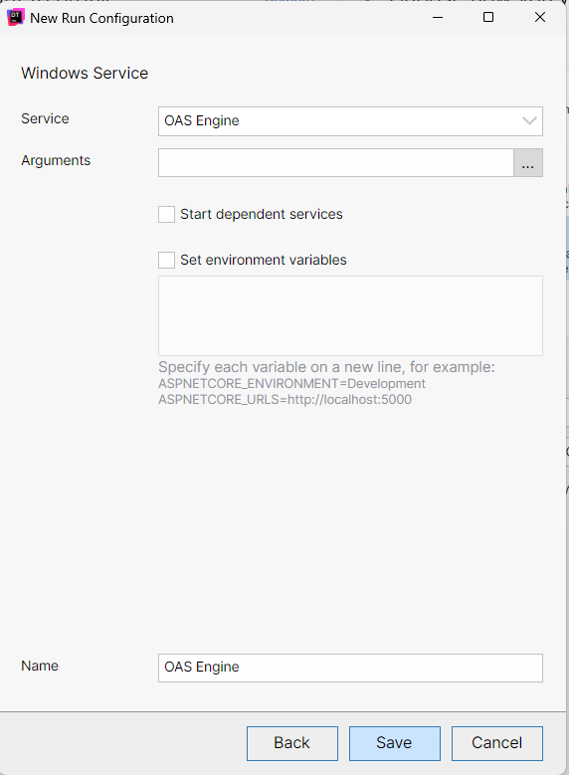
Task: Open the ellipsis editor for Arguments
Action: coord(528,162)
